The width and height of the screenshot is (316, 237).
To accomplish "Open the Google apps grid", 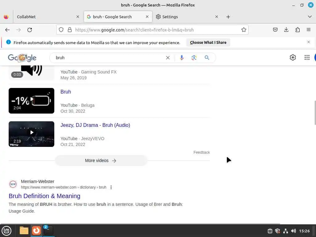I will pos(307,58).
